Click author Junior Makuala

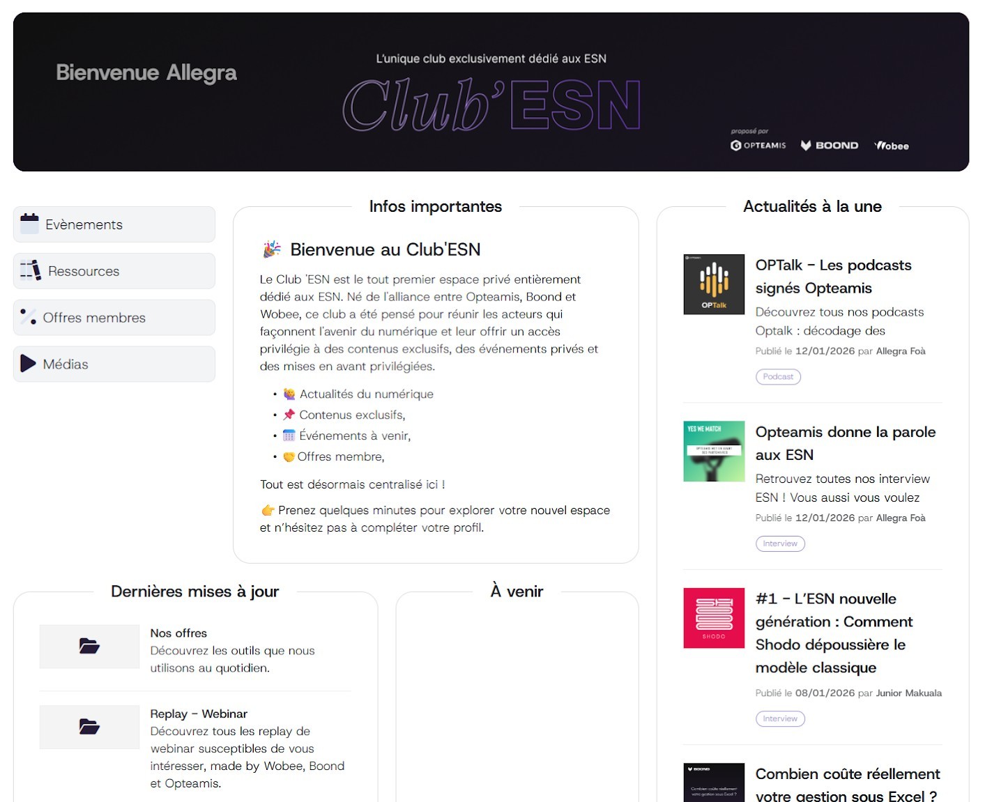click(909, 693)
